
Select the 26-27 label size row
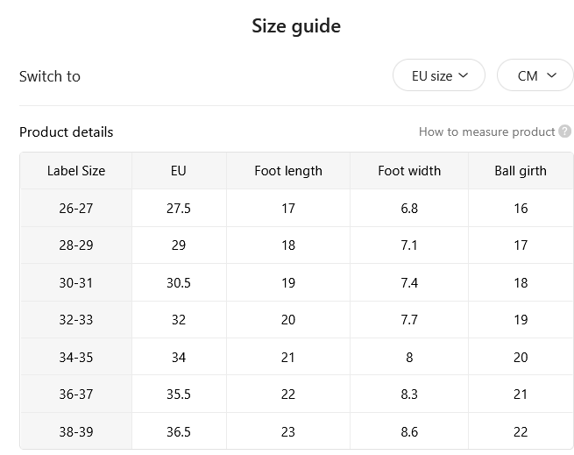[x=297, y=208]
